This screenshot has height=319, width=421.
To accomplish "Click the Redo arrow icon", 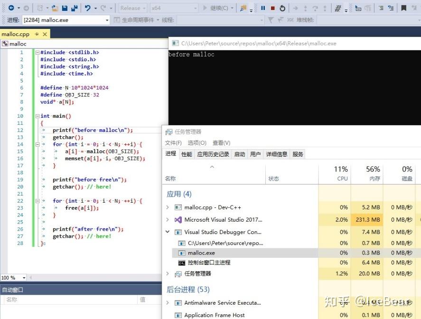I will (x=103, y=8).
